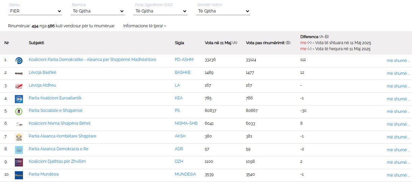412x182 pixels.
Task: Click the Sigla column header
Action: click(179, 43)
